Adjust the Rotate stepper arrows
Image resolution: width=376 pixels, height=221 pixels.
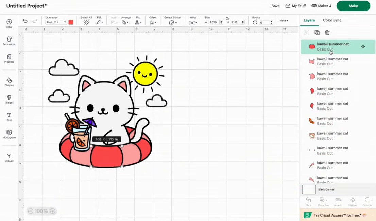271,22
